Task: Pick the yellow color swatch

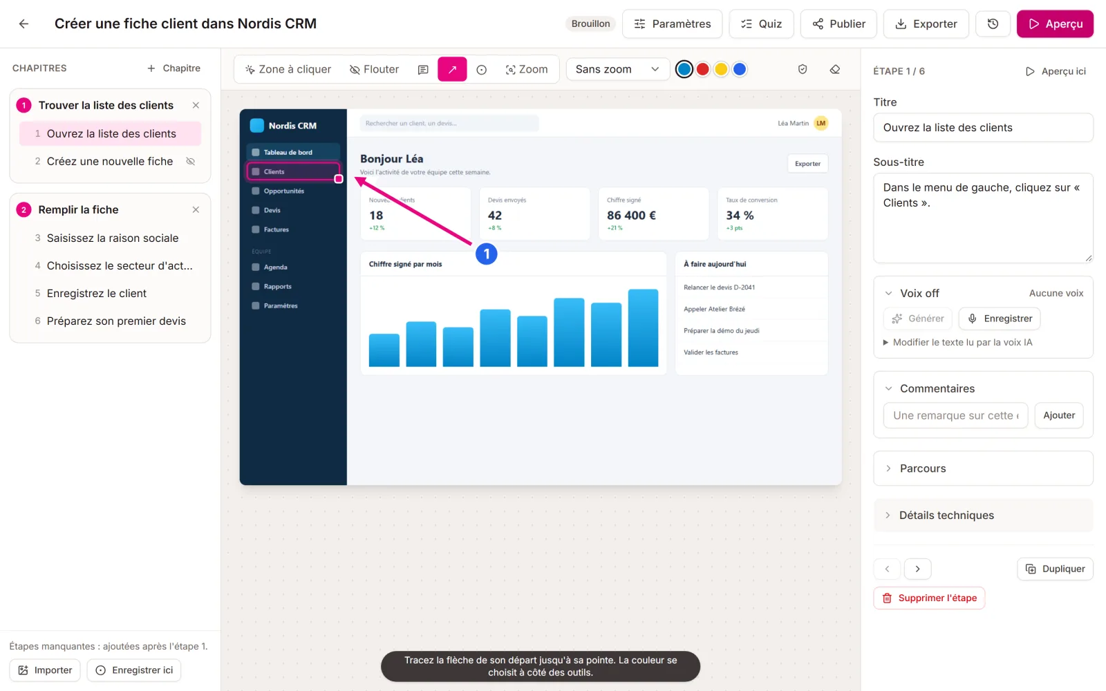Action: click(721, 69)
